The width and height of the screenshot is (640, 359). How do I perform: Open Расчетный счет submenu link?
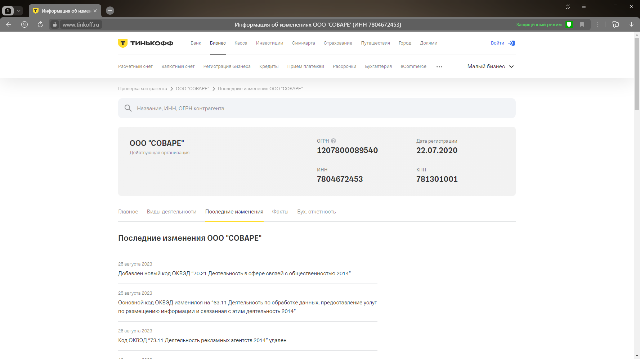click(135, 66)
